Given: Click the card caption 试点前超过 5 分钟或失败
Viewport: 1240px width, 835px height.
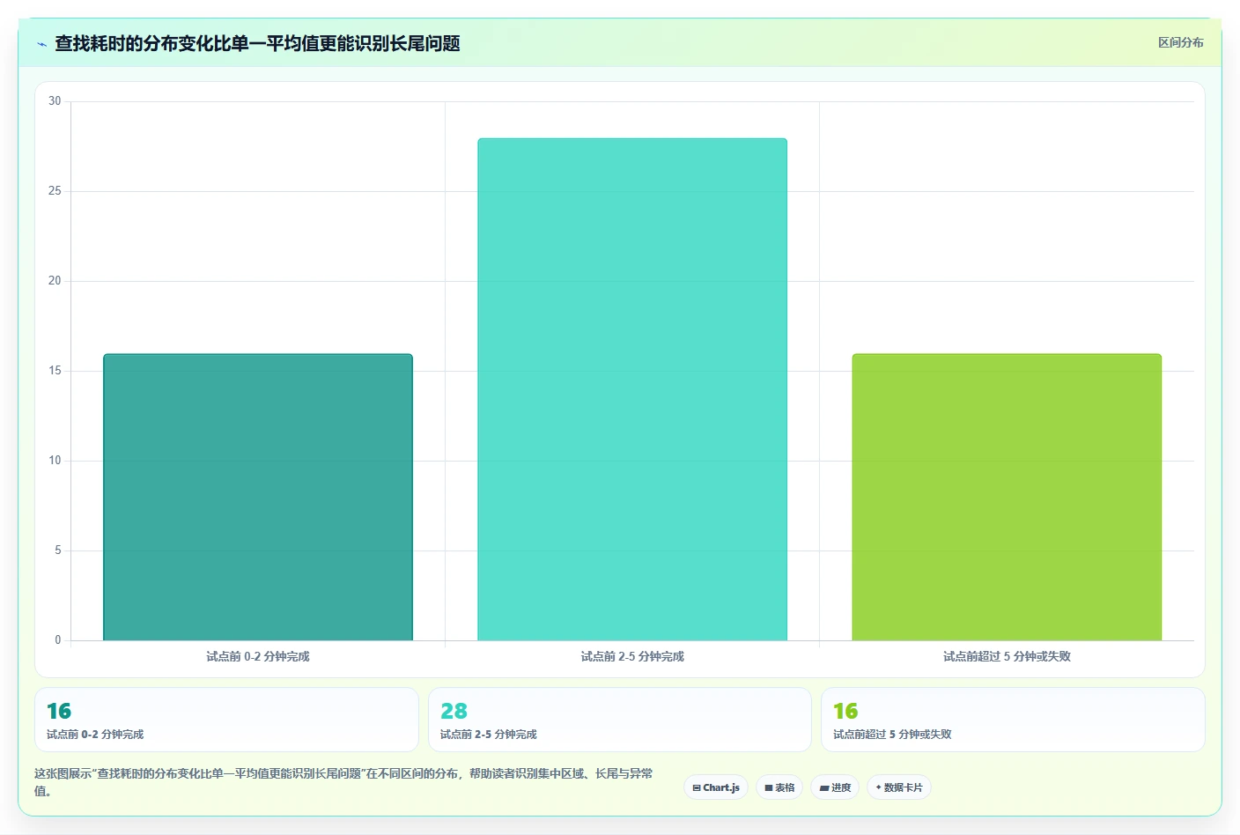Looking at the screenshot, I should pyautogui.click(x=892, y=734).
